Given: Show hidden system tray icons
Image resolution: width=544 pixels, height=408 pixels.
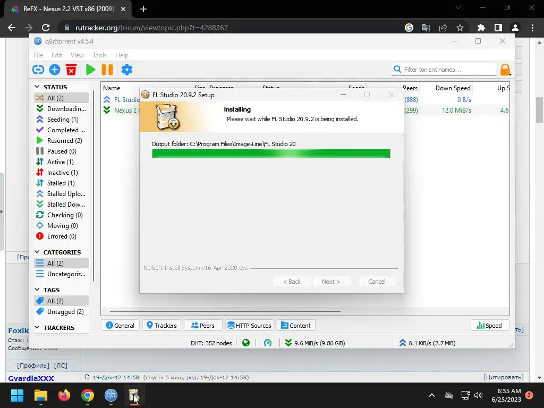Looking at the screenshot, I should coord(432,395).
